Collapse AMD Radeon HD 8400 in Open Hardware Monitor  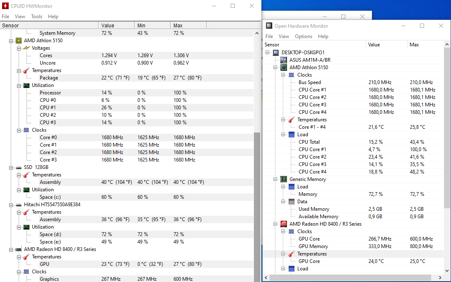tap(275, 224)
